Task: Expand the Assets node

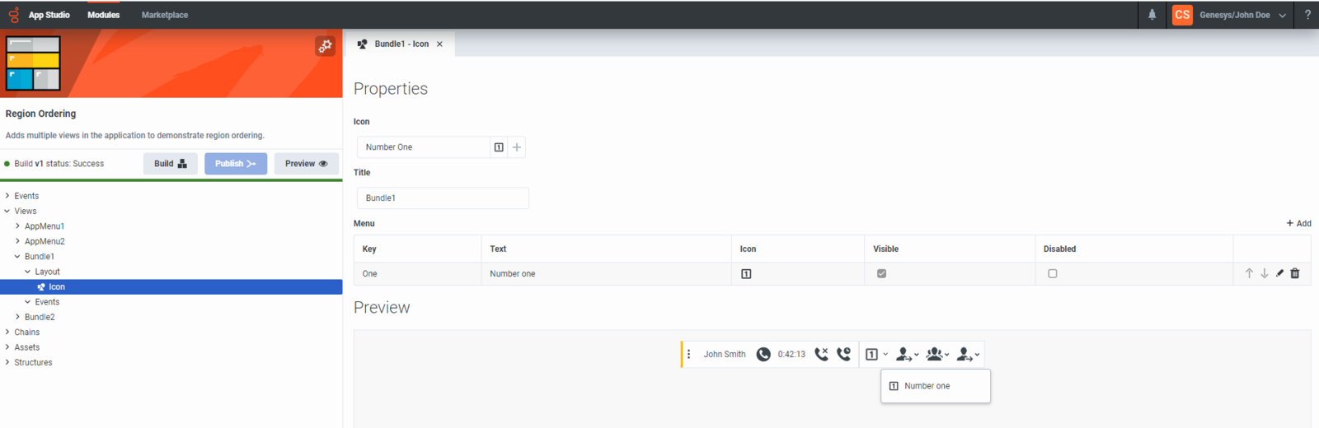Action: coord(7,347)
